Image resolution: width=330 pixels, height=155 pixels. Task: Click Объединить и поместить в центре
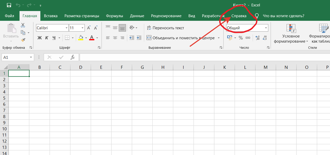click(x=180, y=38)
